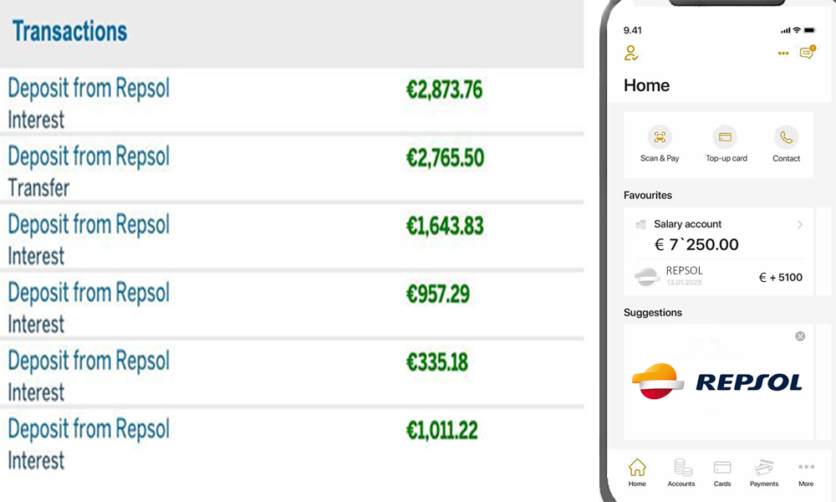
Task: Tap the Top-up card icon
Action: coord(726,138)
